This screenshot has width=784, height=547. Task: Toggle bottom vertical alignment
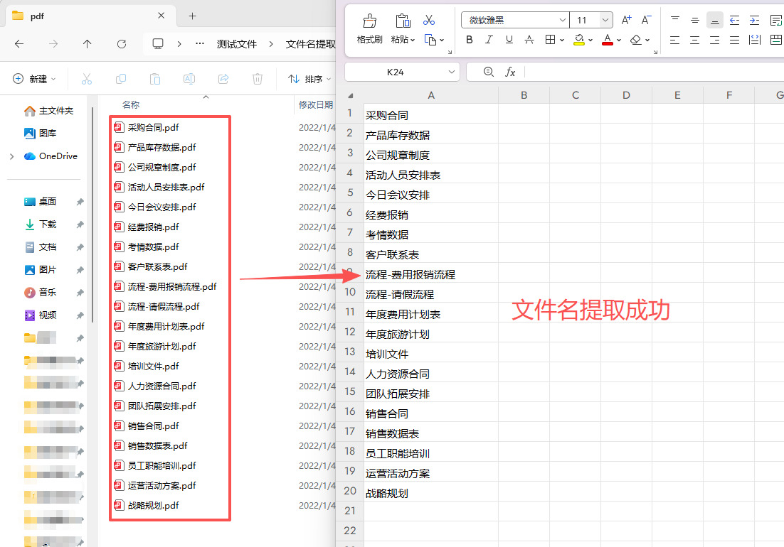[x=715, y=20]
